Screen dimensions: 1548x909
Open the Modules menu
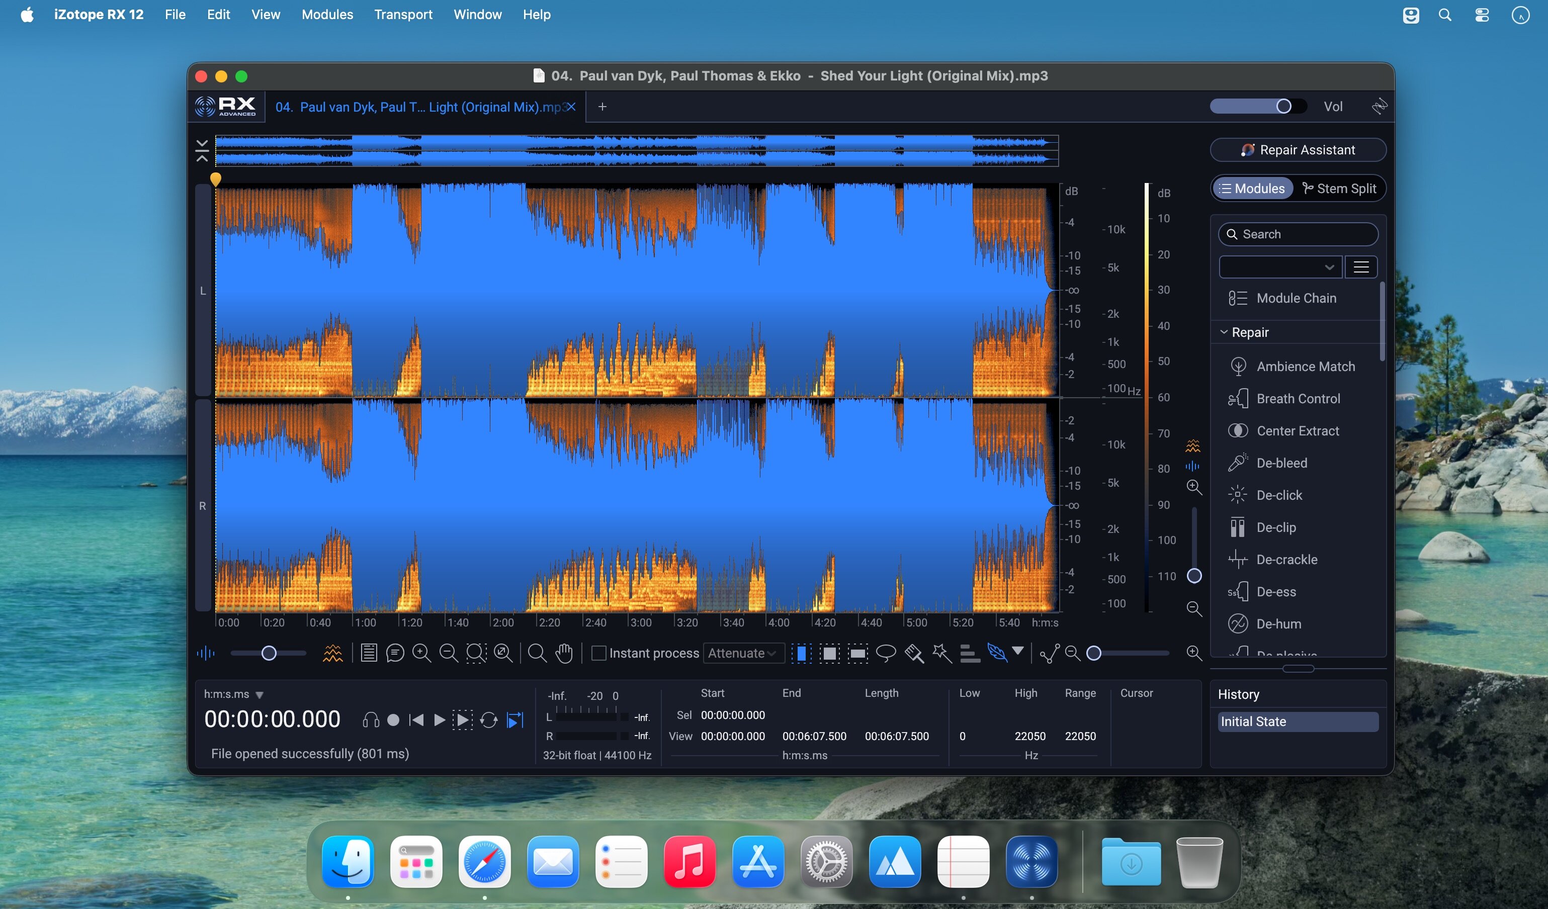click(327, 14)
